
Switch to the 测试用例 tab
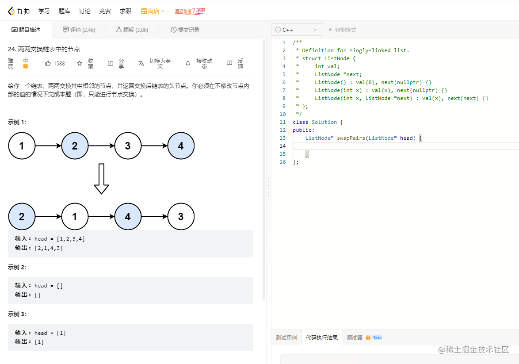tap(286, 337)
